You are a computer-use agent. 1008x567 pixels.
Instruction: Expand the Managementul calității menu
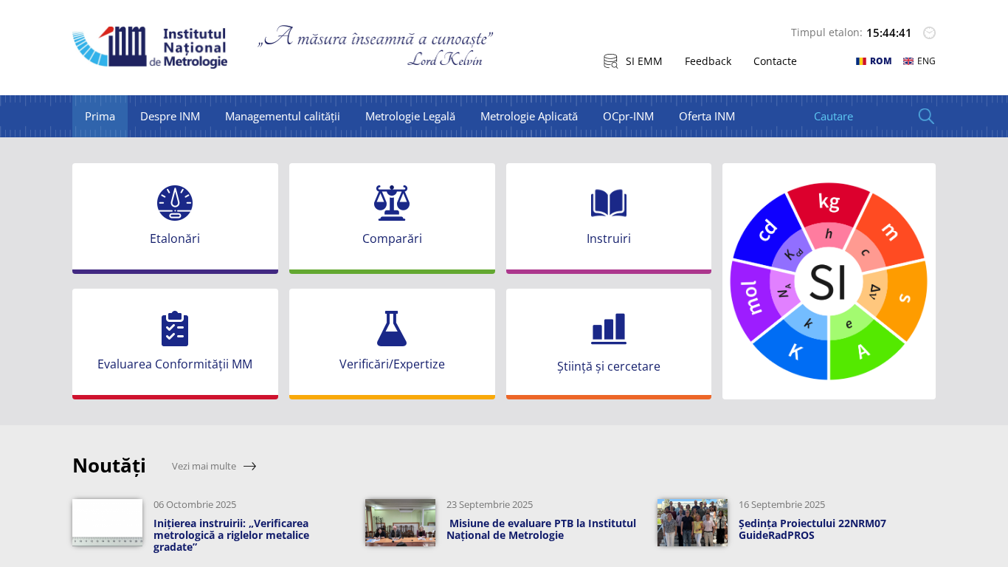pyautogui.click(x=282, y=116)
